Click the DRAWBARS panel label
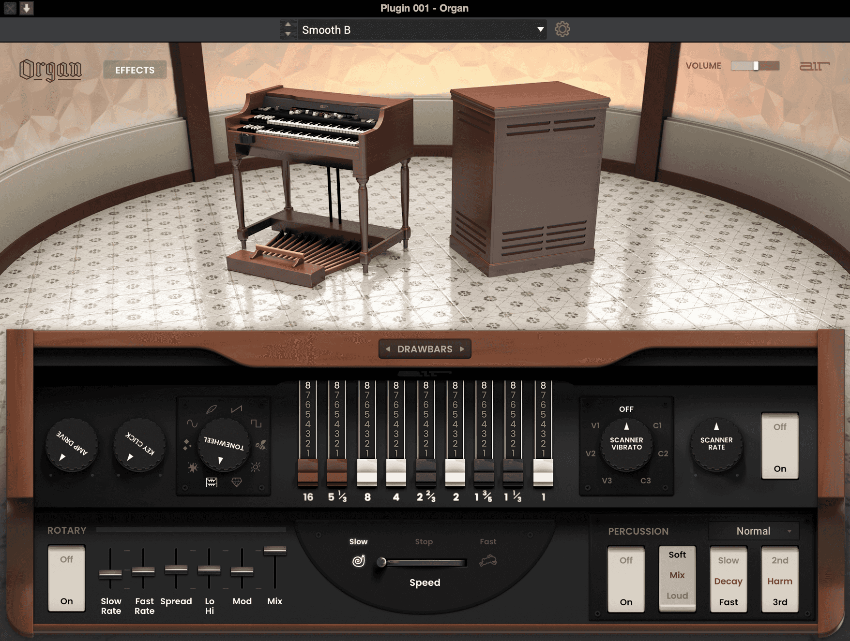Image resolution: width=850 pixels, height=641 pixels. (425, 349)
